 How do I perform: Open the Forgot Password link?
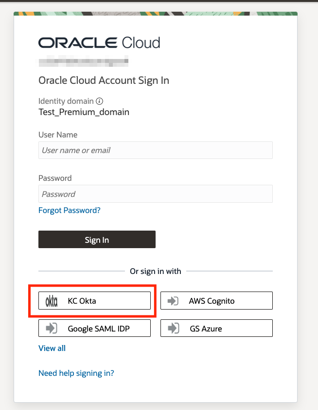pos(69,210)
